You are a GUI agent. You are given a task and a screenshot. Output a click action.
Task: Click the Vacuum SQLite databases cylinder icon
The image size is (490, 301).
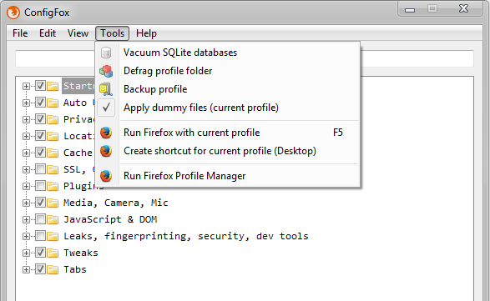click(x=106, y=53)
